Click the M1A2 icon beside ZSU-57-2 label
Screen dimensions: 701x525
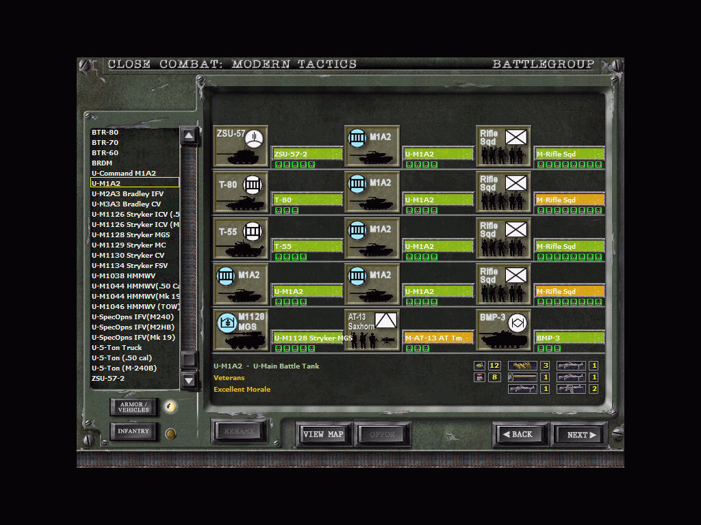click(372, 146)
